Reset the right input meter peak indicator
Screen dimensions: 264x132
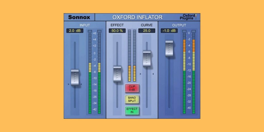click(x=99, y=31)
